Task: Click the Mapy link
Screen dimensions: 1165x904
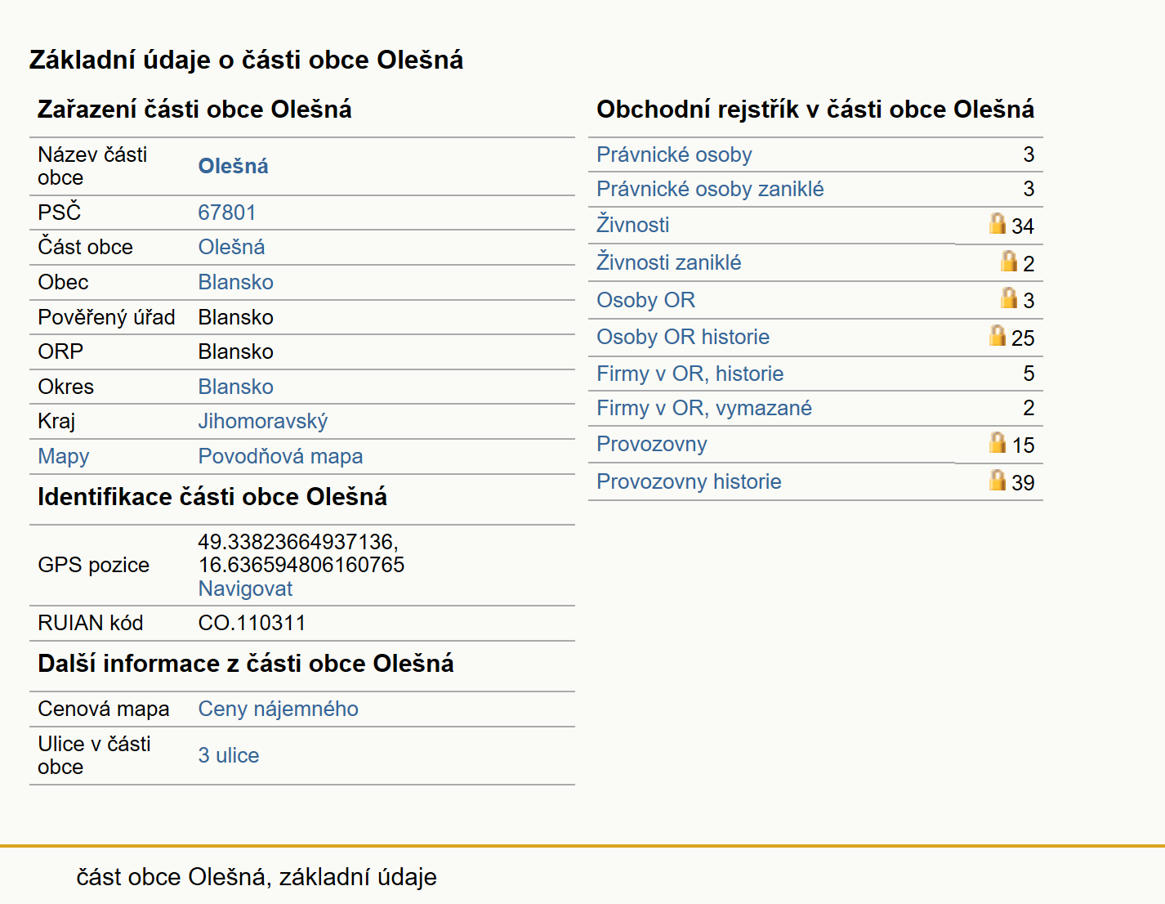Action: [x=64, y=456]
